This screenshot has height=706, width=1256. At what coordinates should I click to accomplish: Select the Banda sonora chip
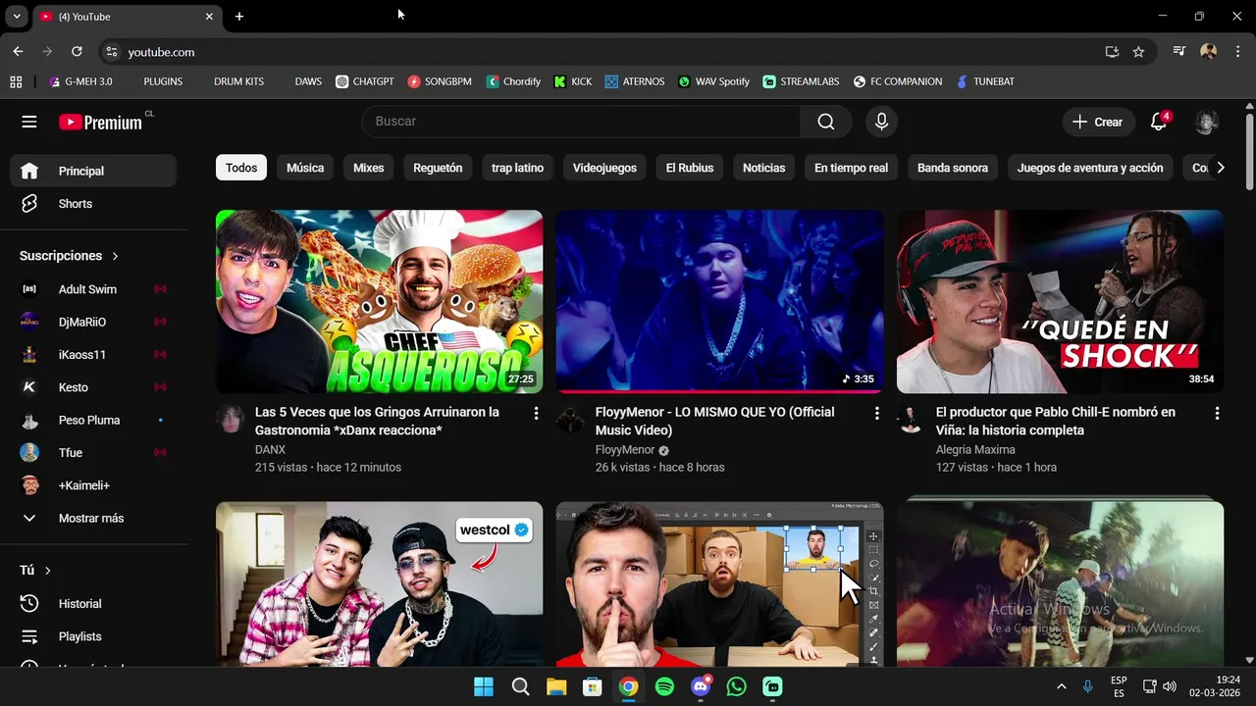[953, 168]
